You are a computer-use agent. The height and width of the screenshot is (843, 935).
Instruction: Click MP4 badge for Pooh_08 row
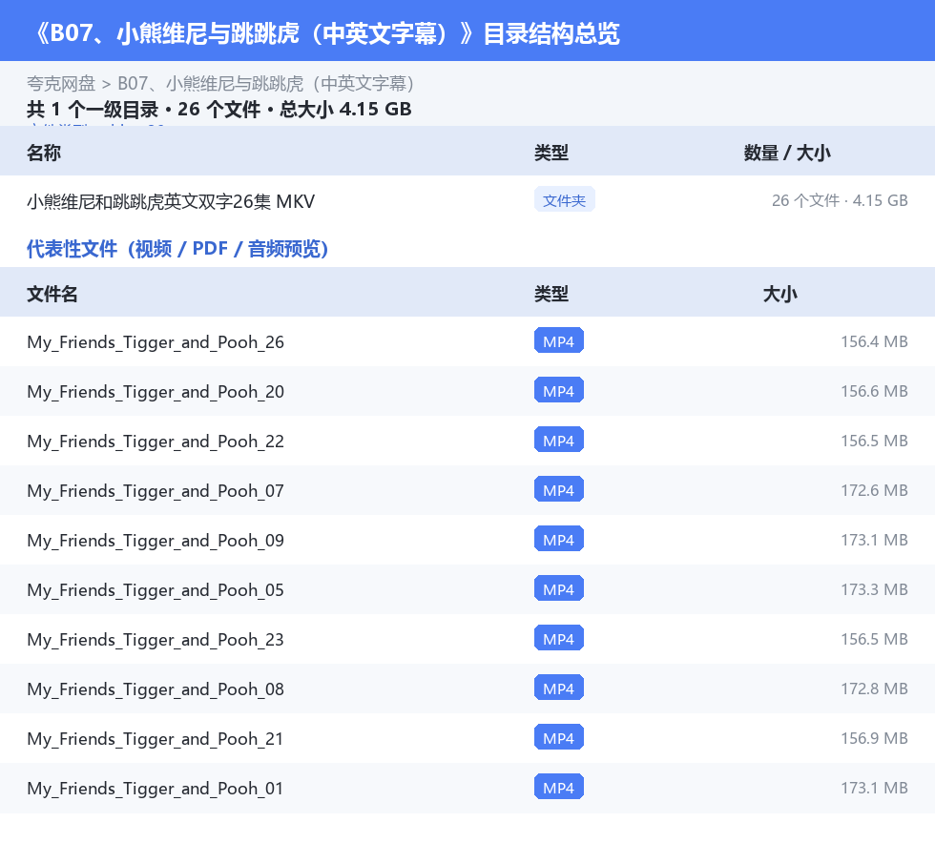click(559, 688)
